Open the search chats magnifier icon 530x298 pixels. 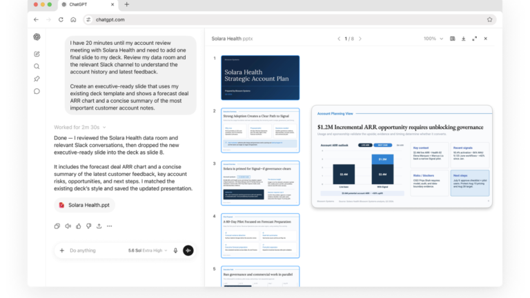[37, 66]
